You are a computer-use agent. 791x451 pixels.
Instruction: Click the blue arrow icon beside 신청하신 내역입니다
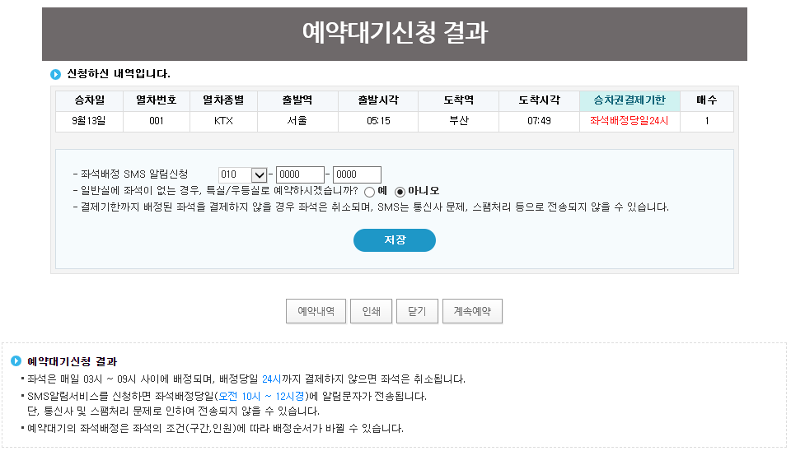coord(55,75)
